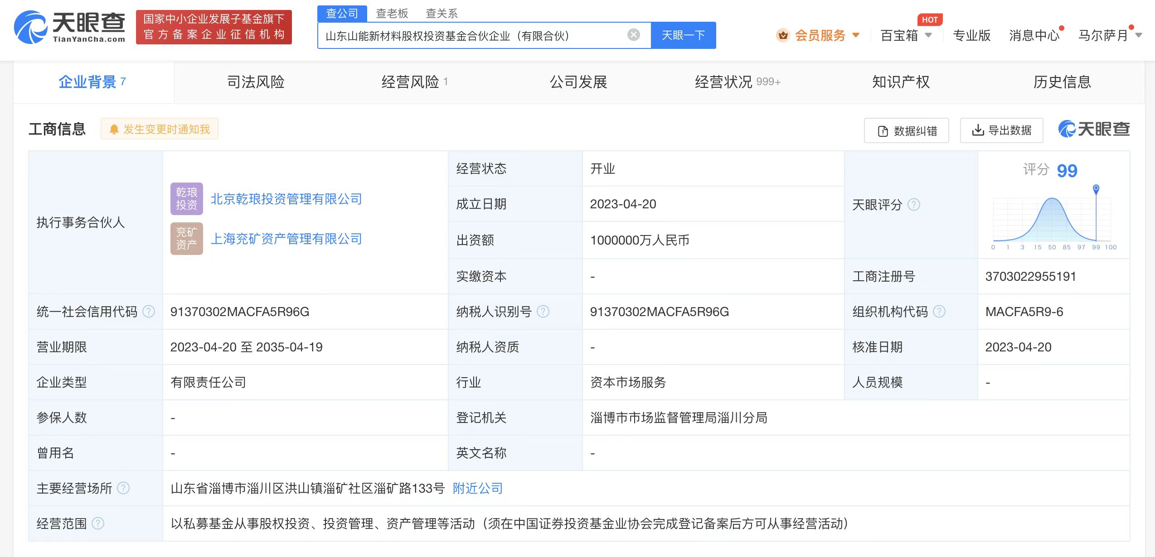Open the 司法风险 tab
The height and width of the screenshot is (557, 1155).
coord(256,82)
